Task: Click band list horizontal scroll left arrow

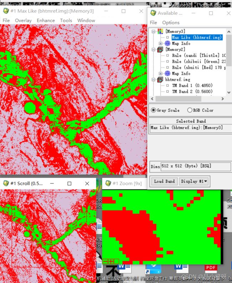Action: click(152, 99)
